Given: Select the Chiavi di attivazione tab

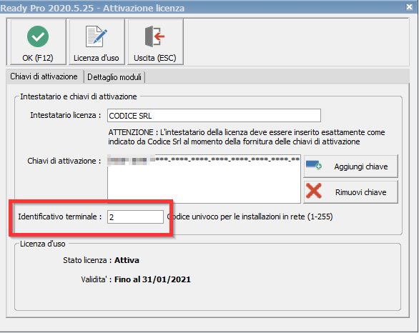Looking at the screenshot, I should click(44, 76).
